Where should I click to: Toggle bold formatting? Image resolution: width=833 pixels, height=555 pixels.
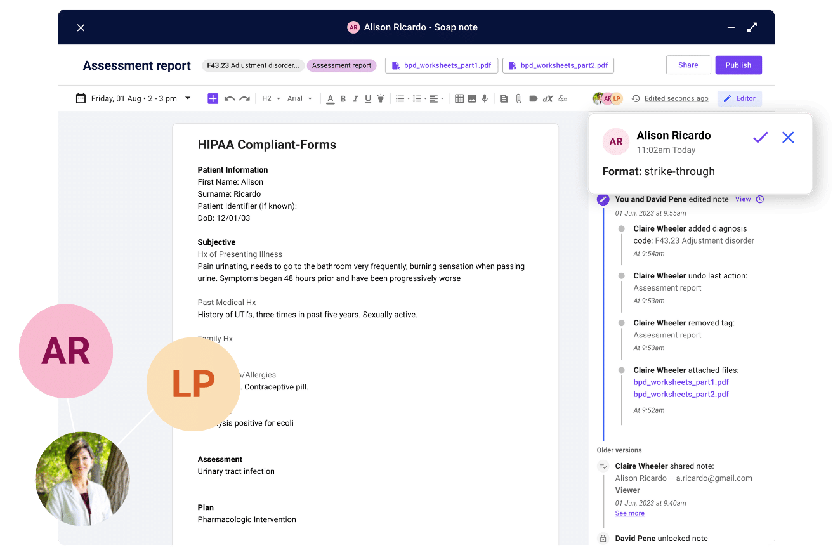tap(343, 98)
